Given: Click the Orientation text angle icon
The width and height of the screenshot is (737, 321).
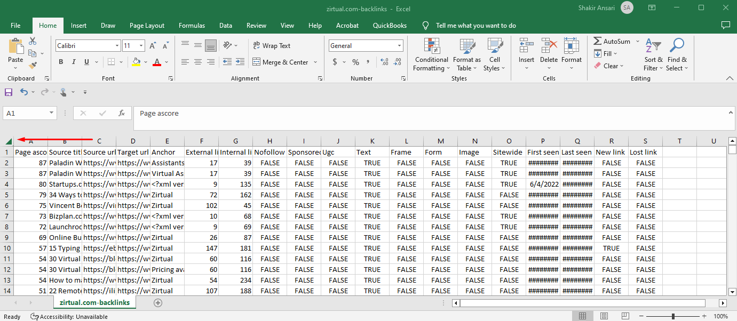Looking at the screenshot, I should pos(228,45).
